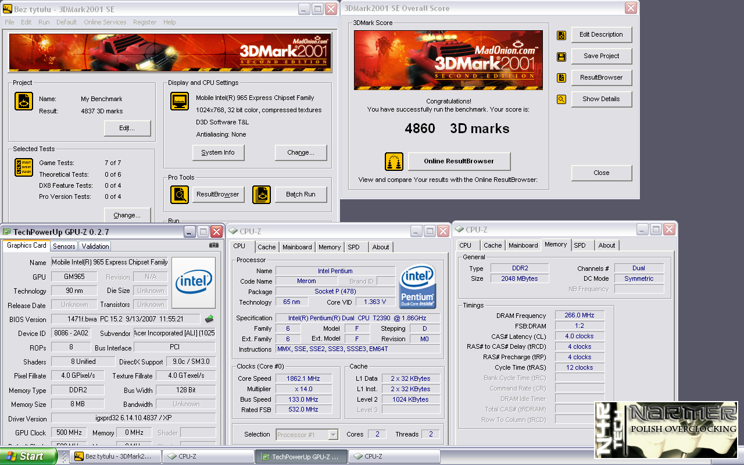This screenshot has height=465, width=744.
Task: Click the GPU-Z window title bar icon
Action: point(7,231)
